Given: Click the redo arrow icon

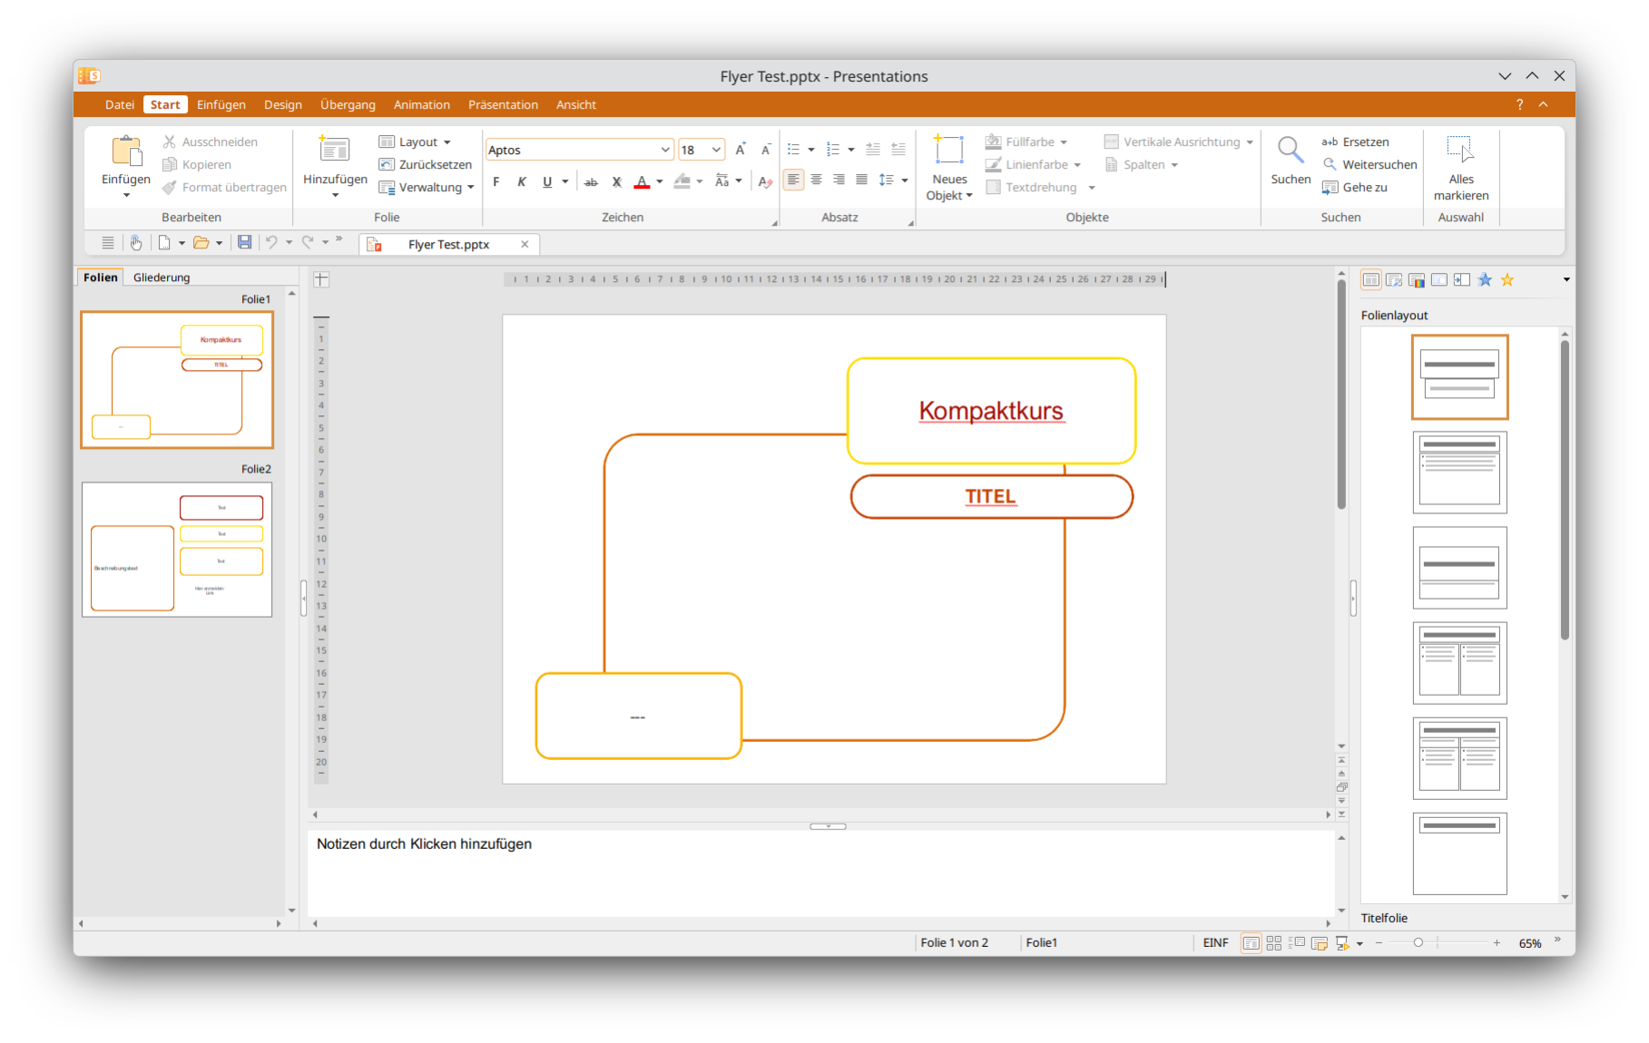Looking at the screenshot, I should click(x=308, y=242).
